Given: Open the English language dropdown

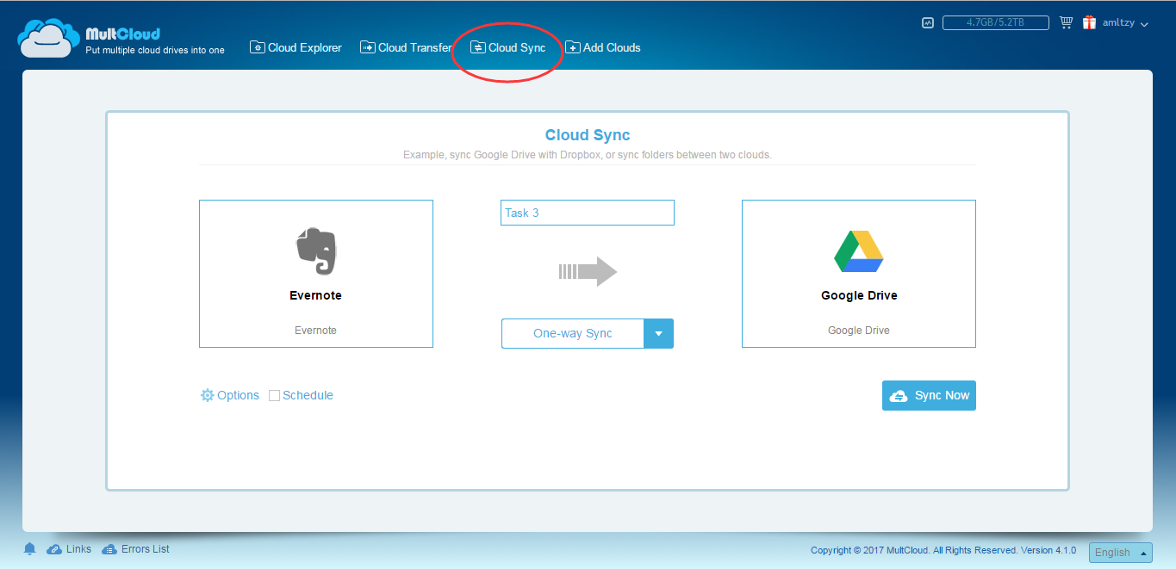Looking at the screenshot, I should pyautogui.click(x=1120, y=553).
